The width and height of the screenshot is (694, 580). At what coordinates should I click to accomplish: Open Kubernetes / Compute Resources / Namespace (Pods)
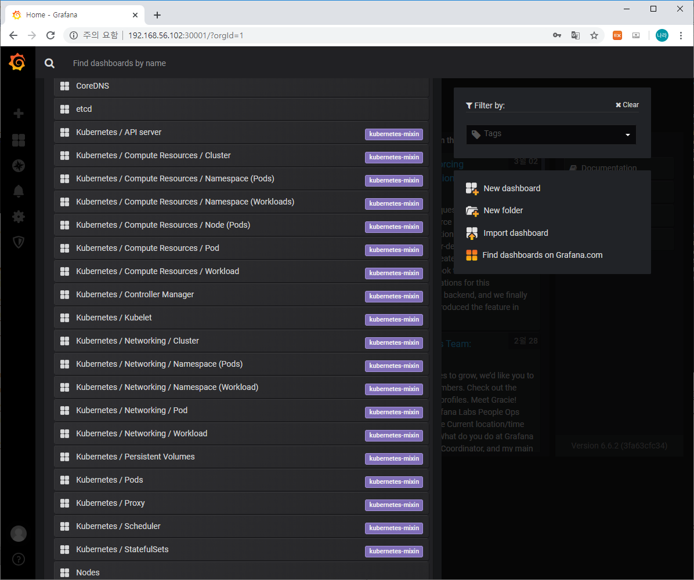point(241,178)
